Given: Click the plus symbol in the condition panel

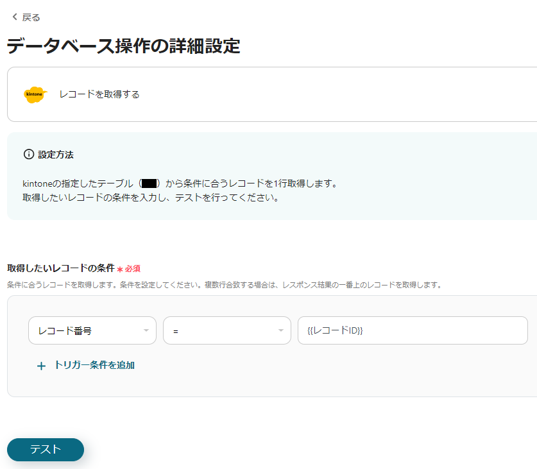Looking at the screenshot, I should 41,365.
